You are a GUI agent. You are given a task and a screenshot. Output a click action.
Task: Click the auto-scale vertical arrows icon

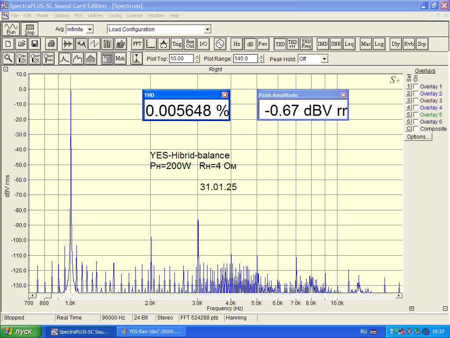[x=137, y=59]
